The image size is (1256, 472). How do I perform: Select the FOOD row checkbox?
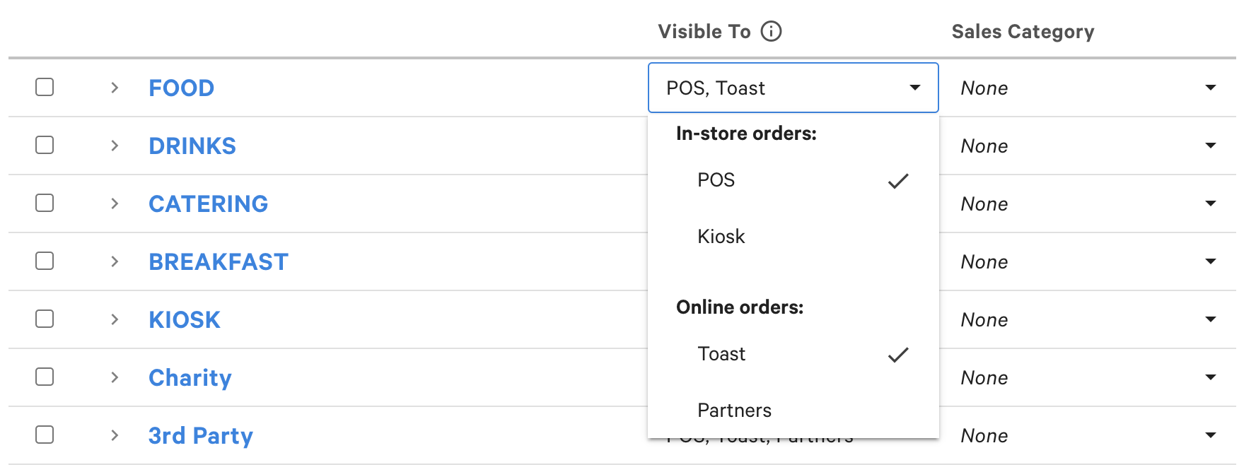pos(44,88)
